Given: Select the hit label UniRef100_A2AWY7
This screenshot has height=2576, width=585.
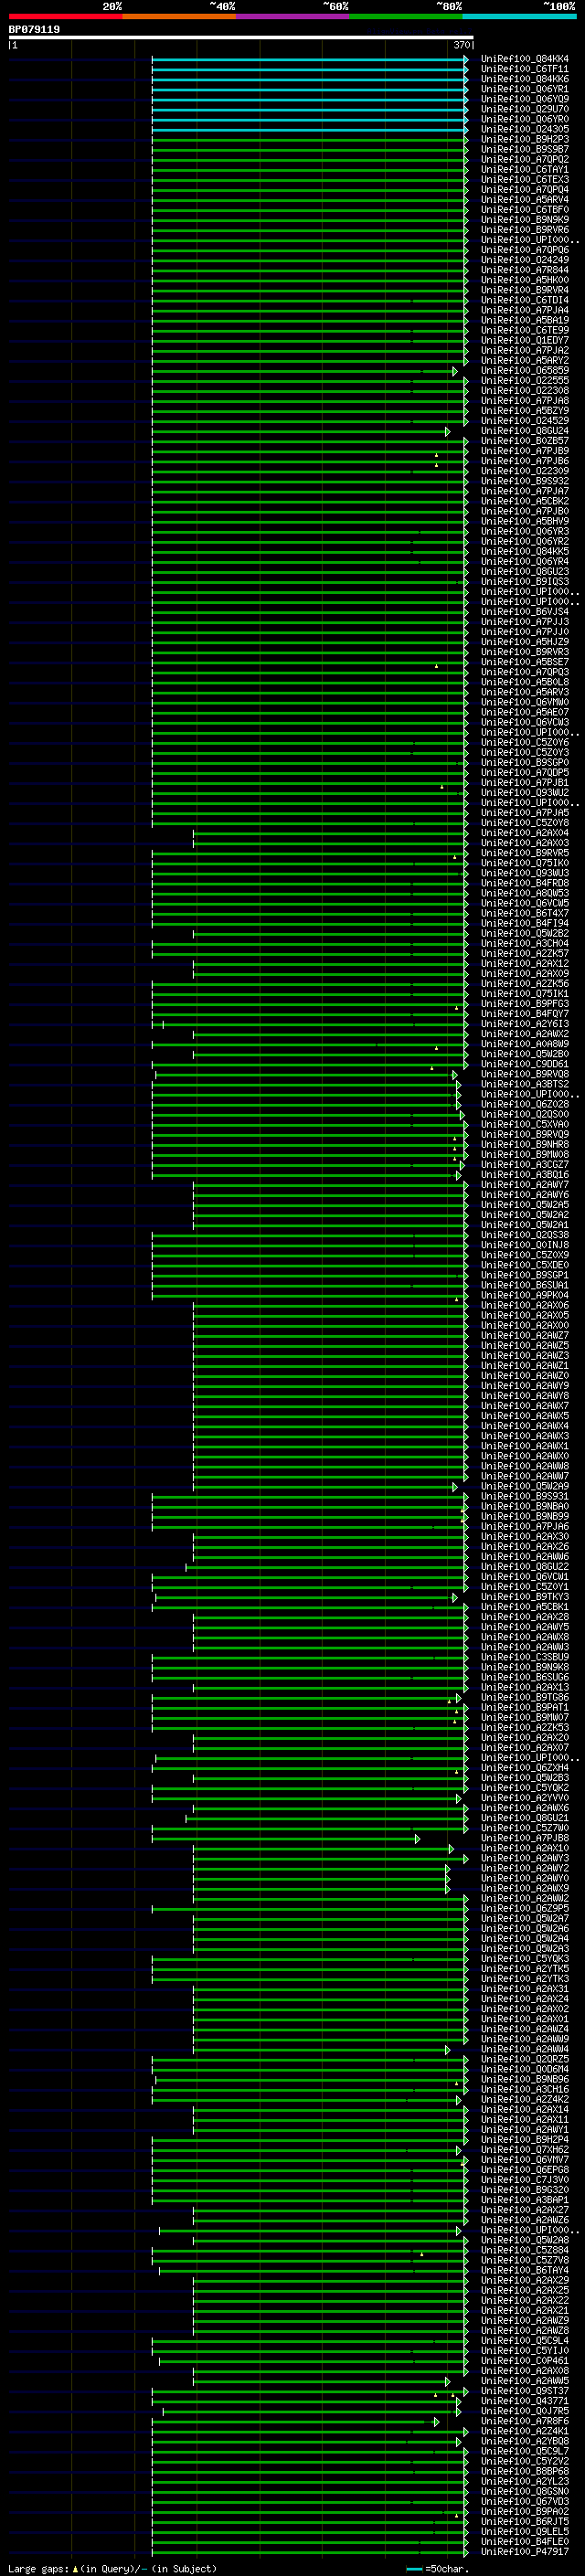Looking at the screenshot, I should coord(525,1185).
